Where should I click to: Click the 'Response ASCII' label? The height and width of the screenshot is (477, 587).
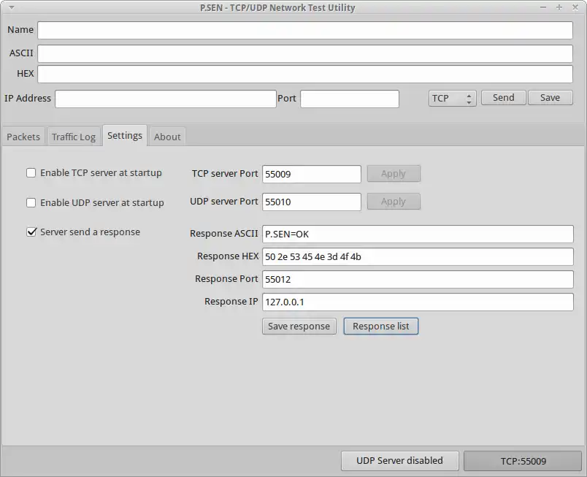tap(224, 233)
